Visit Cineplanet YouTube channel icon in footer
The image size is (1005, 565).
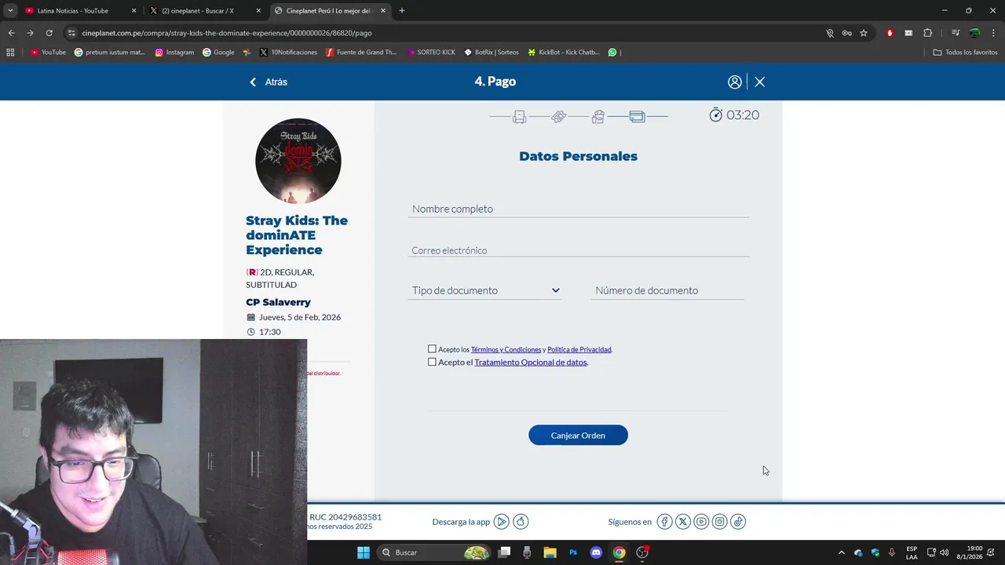pos(701,522)
